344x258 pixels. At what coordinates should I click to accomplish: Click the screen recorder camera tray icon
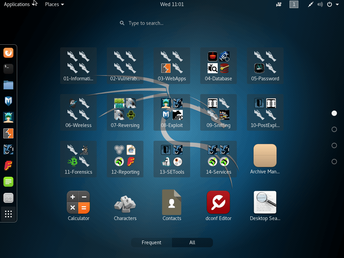[278, 4]
